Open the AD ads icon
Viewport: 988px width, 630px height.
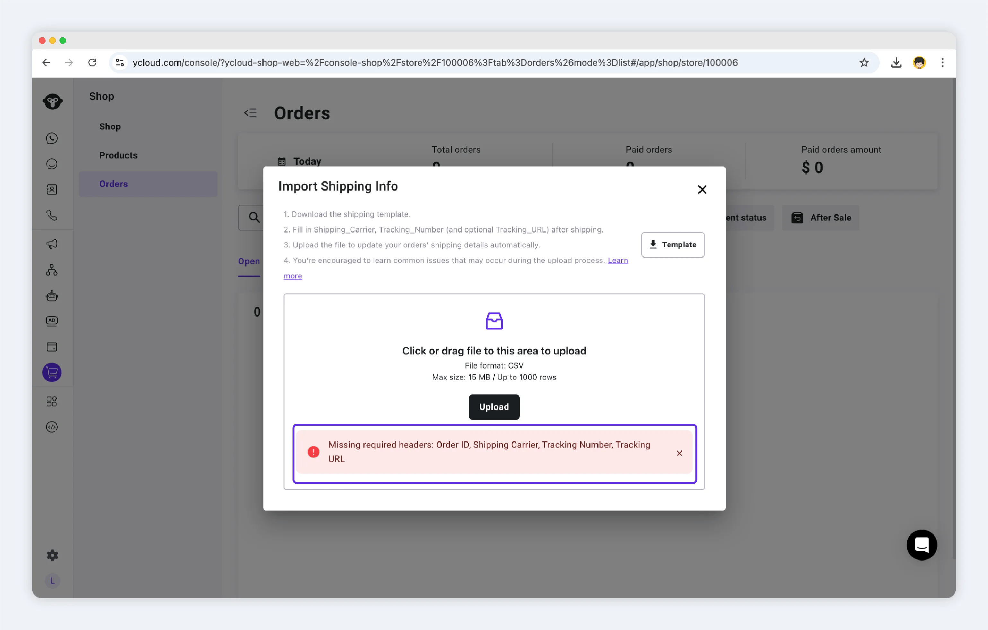tap(52, 321)
